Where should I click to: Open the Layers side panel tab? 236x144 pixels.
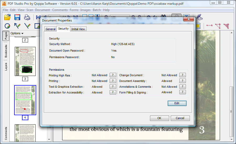pos(6,67)
